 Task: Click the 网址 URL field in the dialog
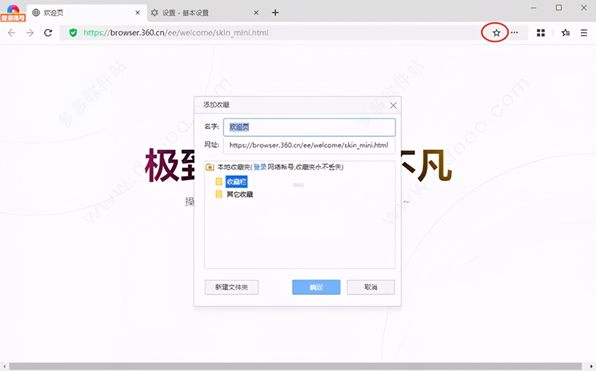(x=309, y=145)
